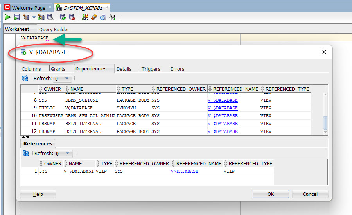Commit changes using the green check database icon
Viewport: 352px width, 215px height.
click(x=63, y=17)
